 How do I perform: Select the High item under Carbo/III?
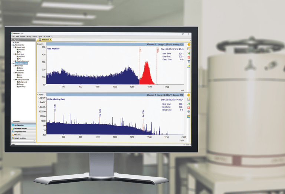point(21,78)
